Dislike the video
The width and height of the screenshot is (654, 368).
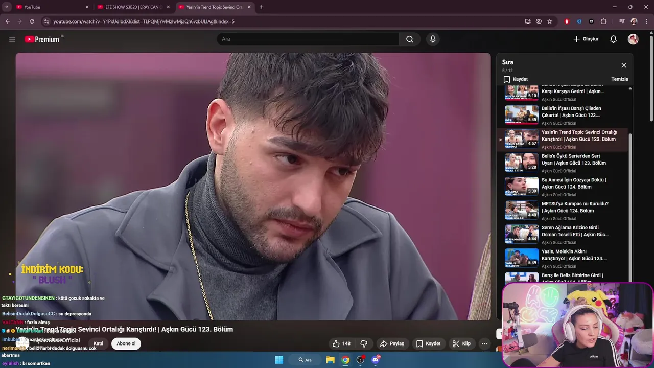364,343
